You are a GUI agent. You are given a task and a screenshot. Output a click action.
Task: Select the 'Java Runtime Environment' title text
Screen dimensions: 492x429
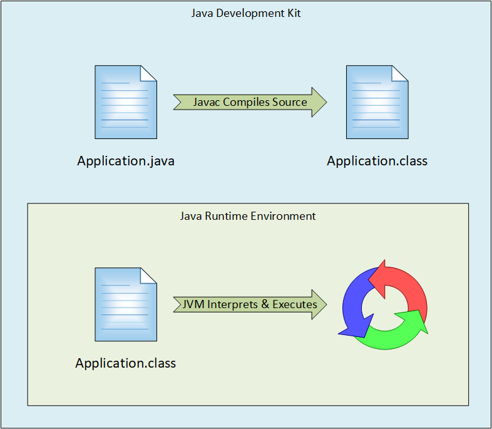[x=248, y=216]
